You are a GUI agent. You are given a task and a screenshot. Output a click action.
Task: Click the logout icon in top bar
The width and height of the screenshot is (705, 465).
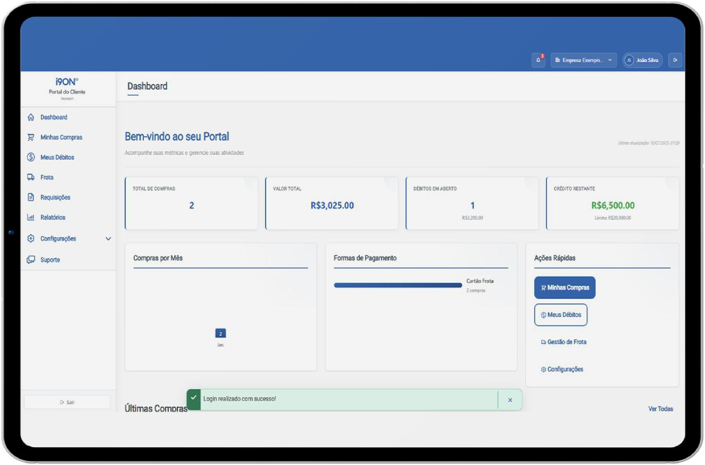click(x=675, y=60)
